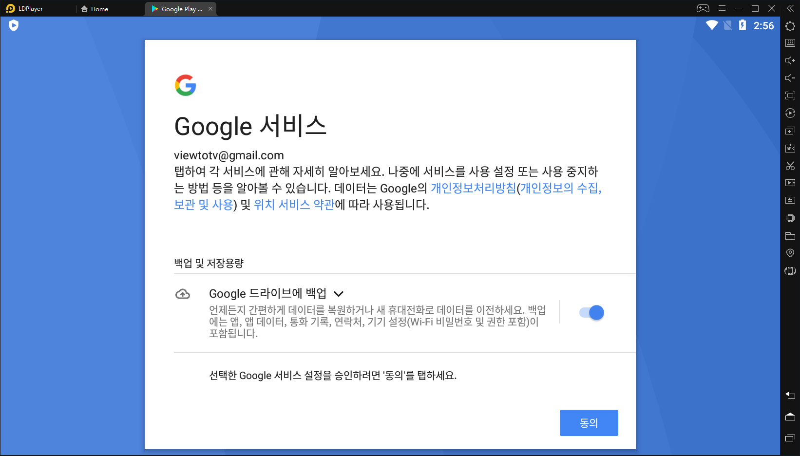Open shared folder icon in sidebar
The height and width of the screenshot is (456, 800).
click(790, 236)
